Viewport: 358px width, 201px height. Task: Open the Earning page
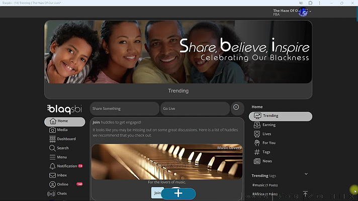pos(268,125)
